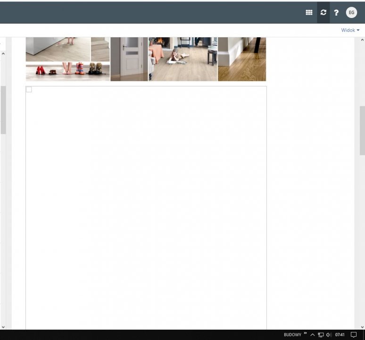Open volume speaker tray icon
Viewport: 365px width, 340px height.
click(329, 335)
